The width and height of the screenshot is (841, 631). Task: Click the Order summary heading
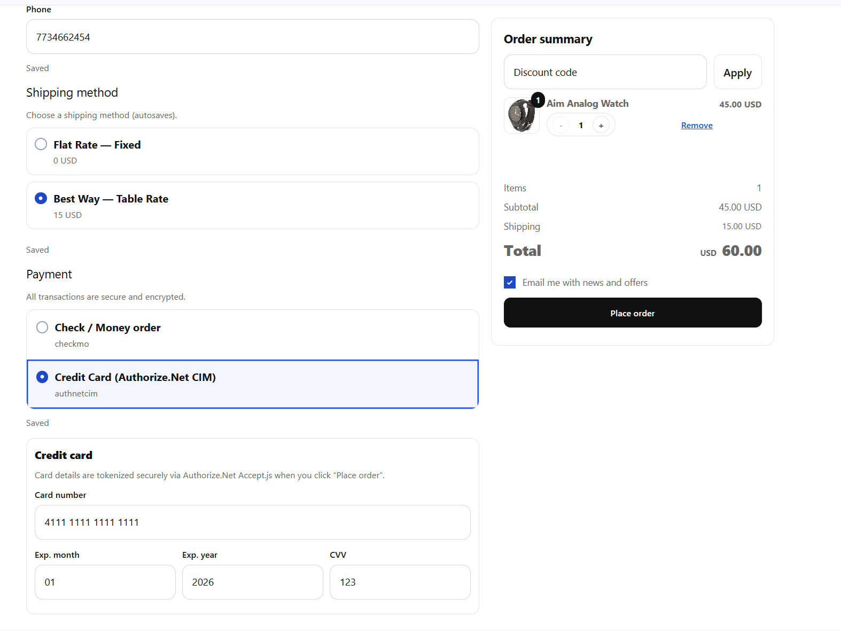(548, 40)
